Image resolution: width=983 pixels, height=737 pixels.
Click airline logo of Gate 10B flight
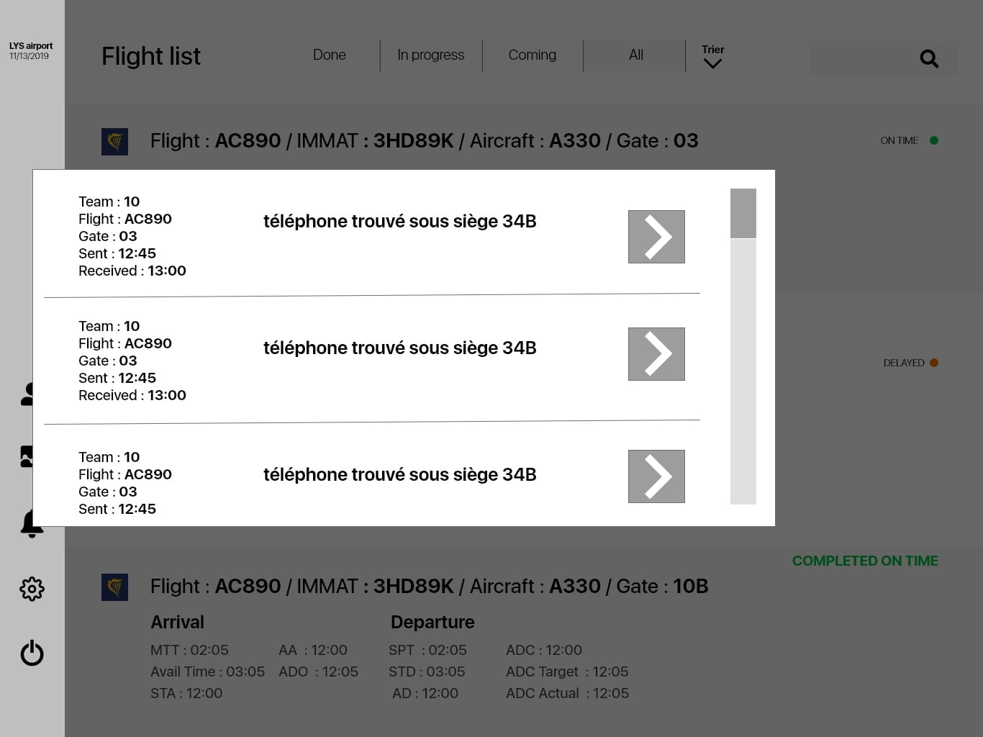click(x=114, y=587)
